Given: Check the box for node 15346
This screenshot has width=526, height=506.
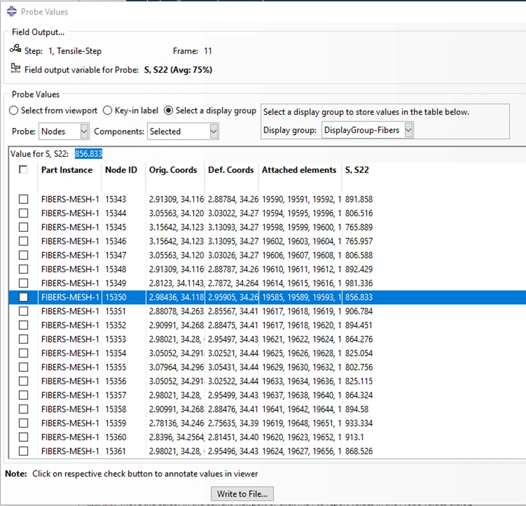Looking at the screenshot, I should coord(23,241).
